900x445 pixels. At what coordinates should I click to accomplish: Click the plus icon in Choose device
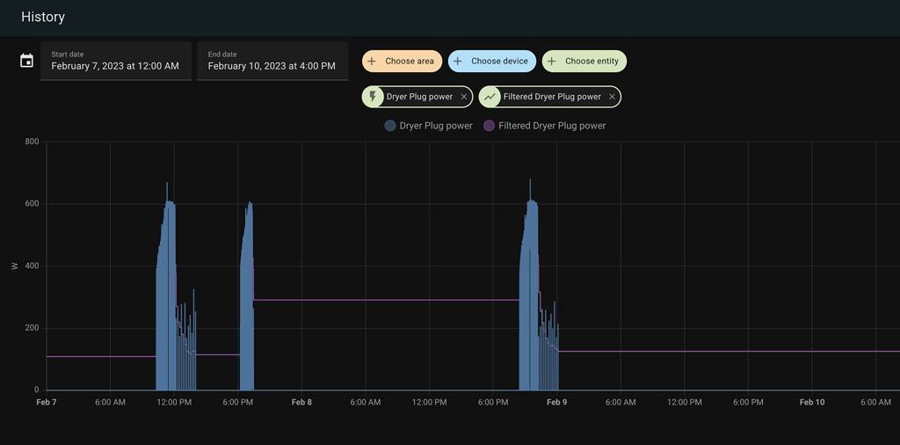pos(458,62)
